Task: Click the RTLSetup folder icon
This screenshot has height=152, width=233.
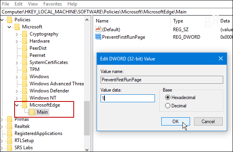Action: click(x=9, y=141)
